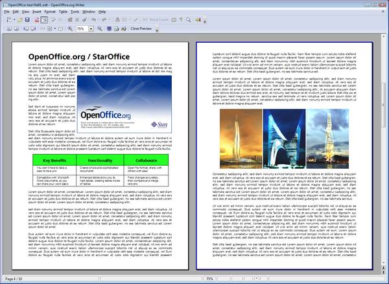Expand preview toolbar options arrow

coord(157,30)
